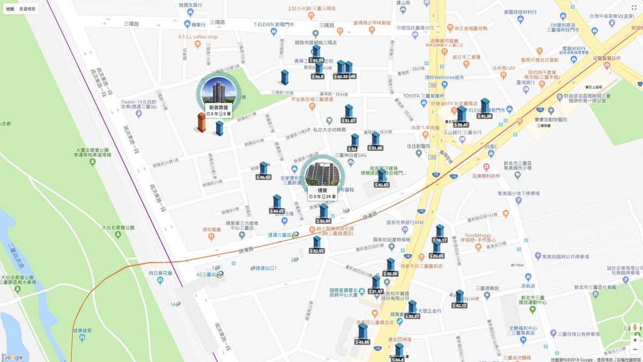643x362 pixels.
Task: Select the 捷運三重站 metro station marker
Action: 295,234
